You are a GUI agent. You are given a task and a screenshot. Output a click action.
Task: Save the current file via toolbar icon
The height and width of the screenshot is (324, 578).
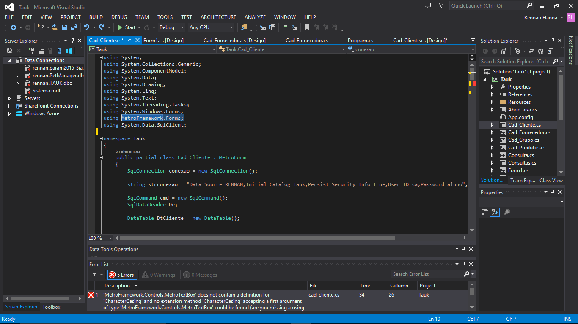[x=65, y=27]
